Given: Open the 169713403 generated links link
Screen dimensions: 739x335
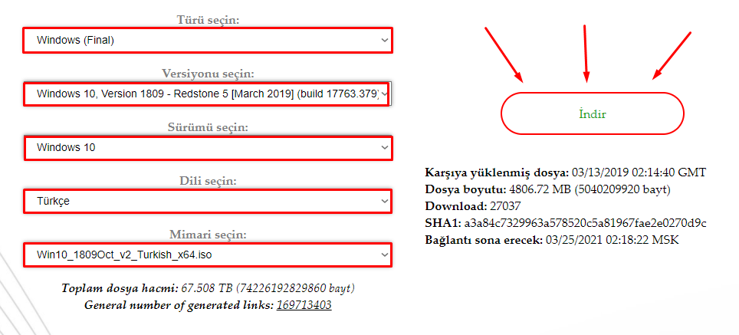Looking at the screenshot, I should pos(304,305).
